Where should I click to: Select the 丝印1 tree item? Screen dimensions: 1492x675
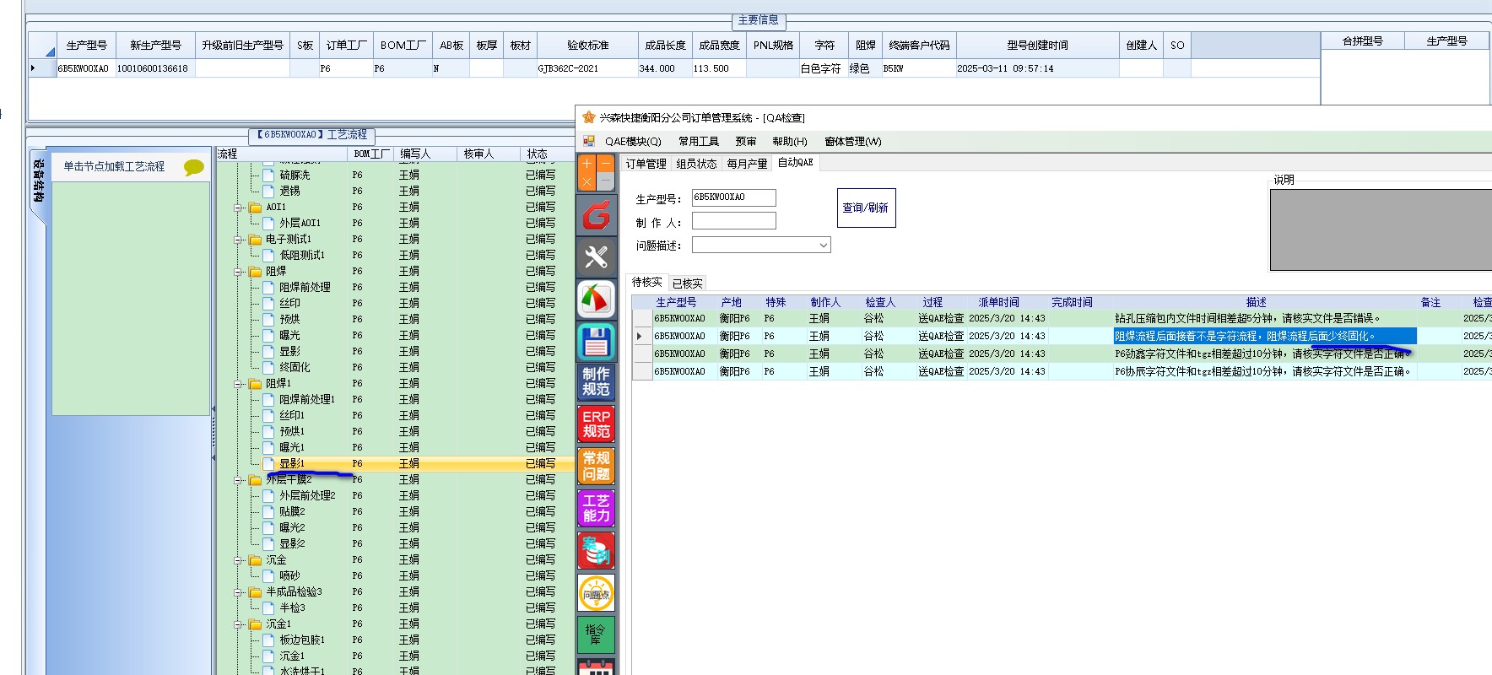291,415
